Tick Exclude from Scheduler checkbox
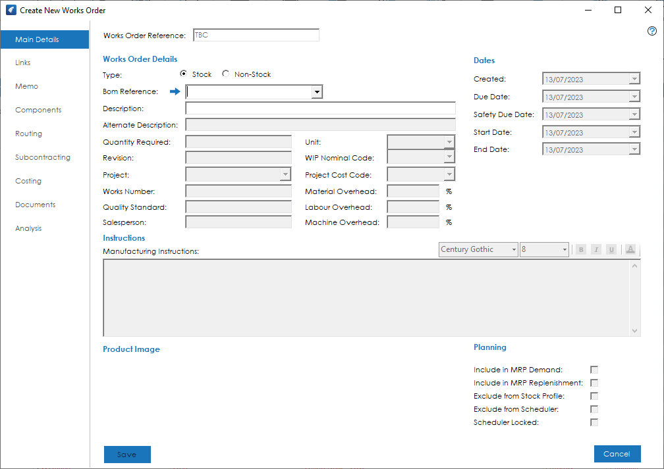664x469 pixels. tap(594, 409)
